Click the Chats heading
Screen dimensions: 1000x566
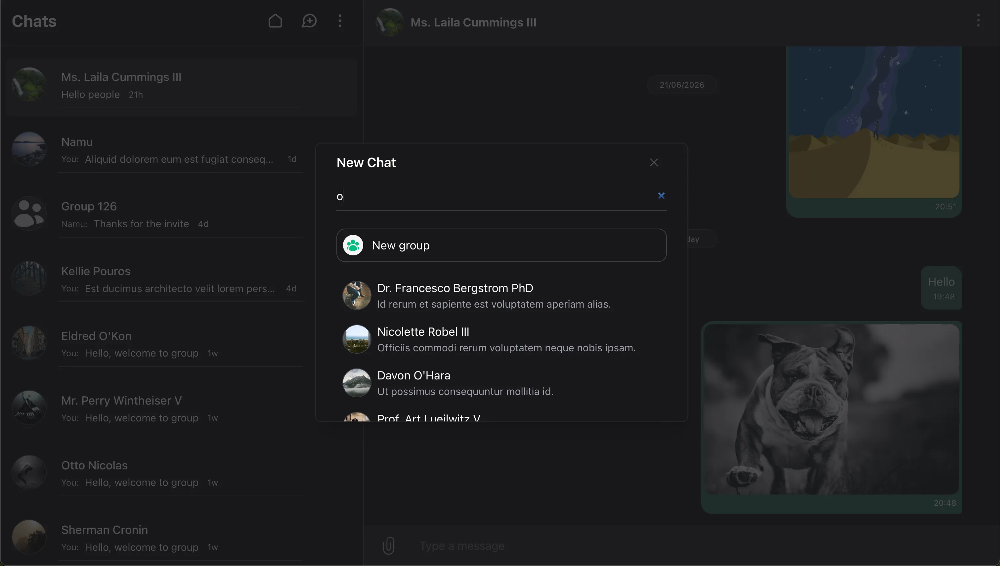coord(34,22)
